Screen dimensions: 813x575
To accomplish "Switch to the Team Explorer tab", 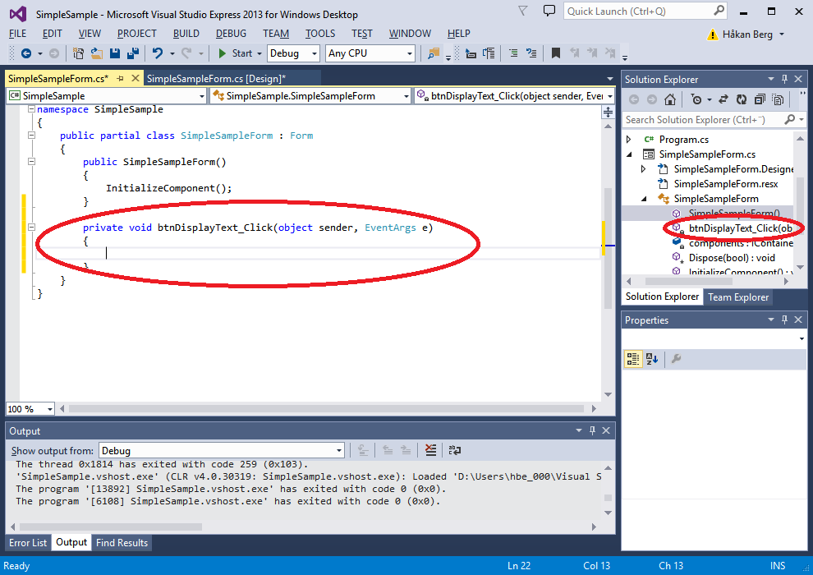I will 738,297.
